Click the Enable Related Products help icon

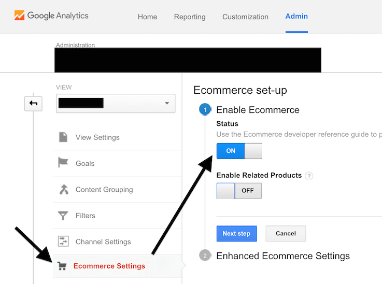[309, 176]
